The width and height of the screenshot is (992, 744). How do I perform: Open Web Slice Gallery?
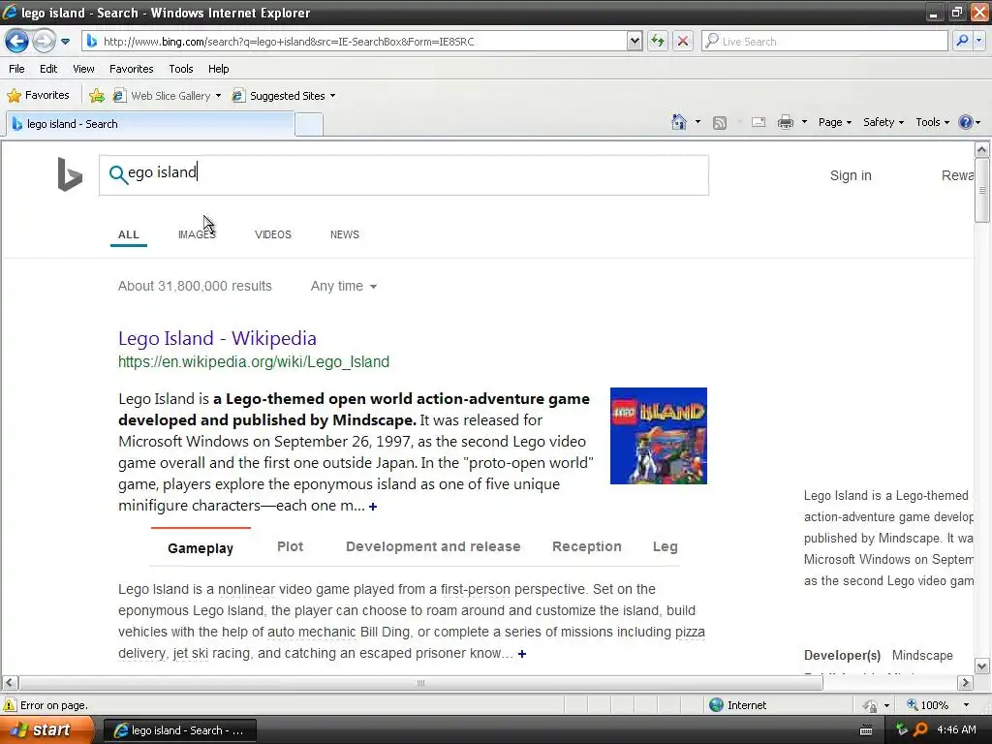[x=167, y=96]
